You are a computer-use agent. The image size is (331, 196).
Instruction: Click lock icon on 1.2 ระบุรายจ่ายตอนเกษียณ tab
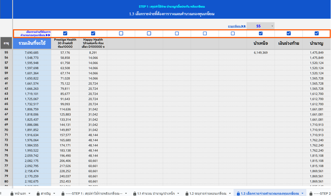(x=187, y=194)
